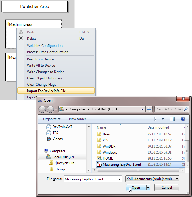Image resolution: width=192 pixels, height=197 pixels.
Task: Open the File name combo dropdown arrow
Action: pos(119,179)
